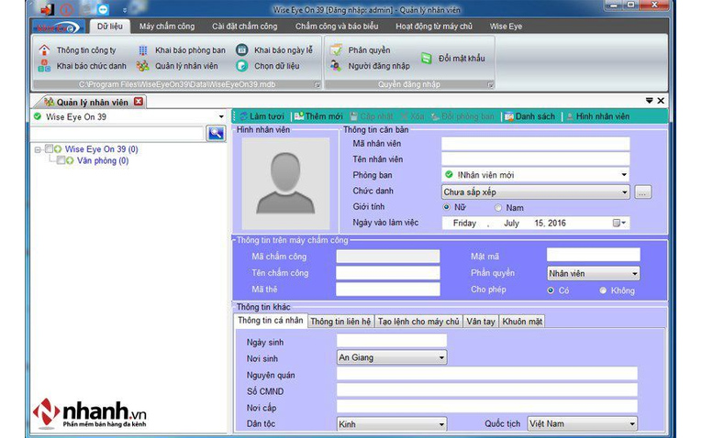Viewport: 702px width, 438px height.
Task: Switch to Tạo lệnh cho máy chủ tab
Action: (x=418, y=322)
